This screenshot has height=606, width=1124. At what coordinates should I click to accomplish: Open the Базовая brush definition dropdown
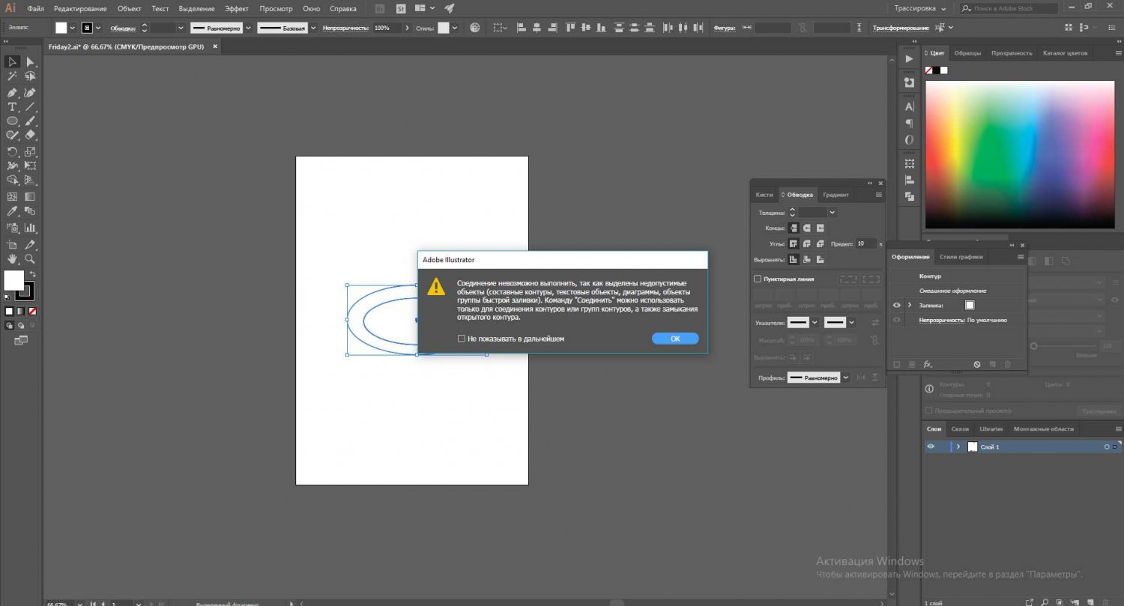point(315,28)
